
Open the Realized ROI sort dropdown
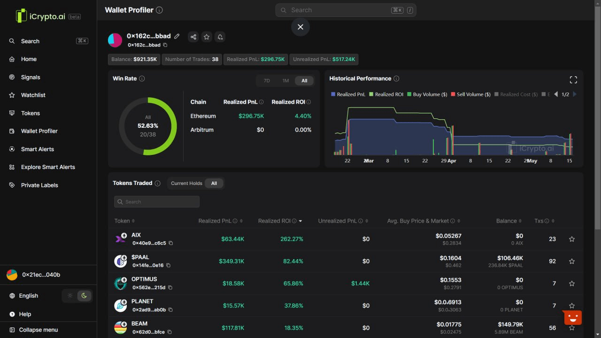[300, 221]
